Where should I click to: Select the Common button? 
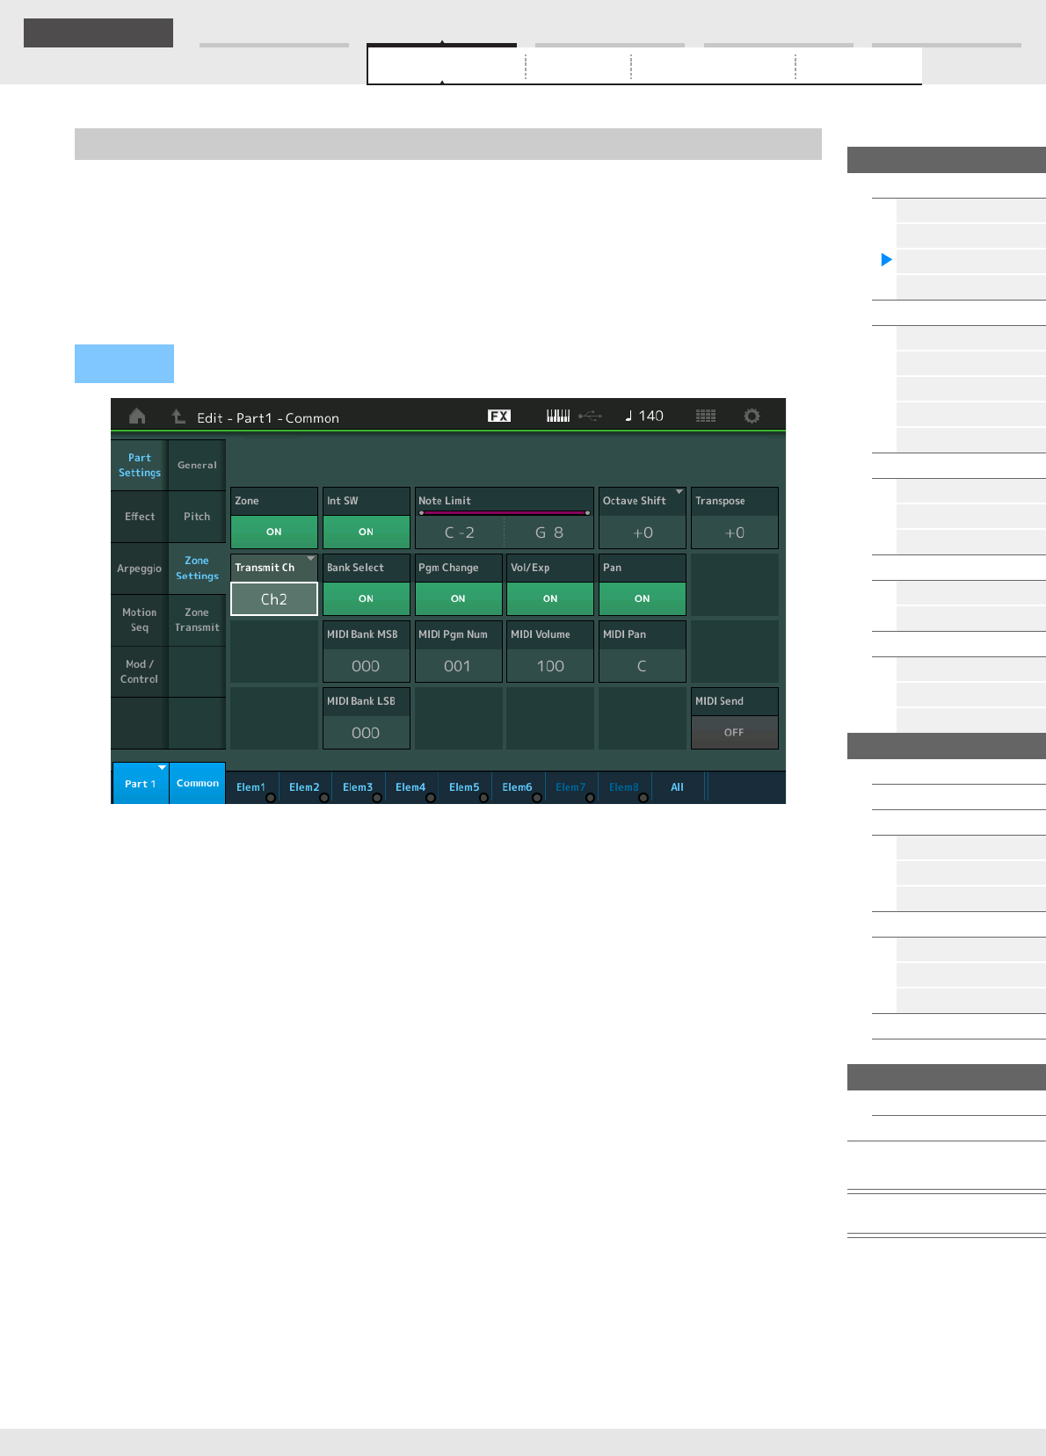pos(198,783)
